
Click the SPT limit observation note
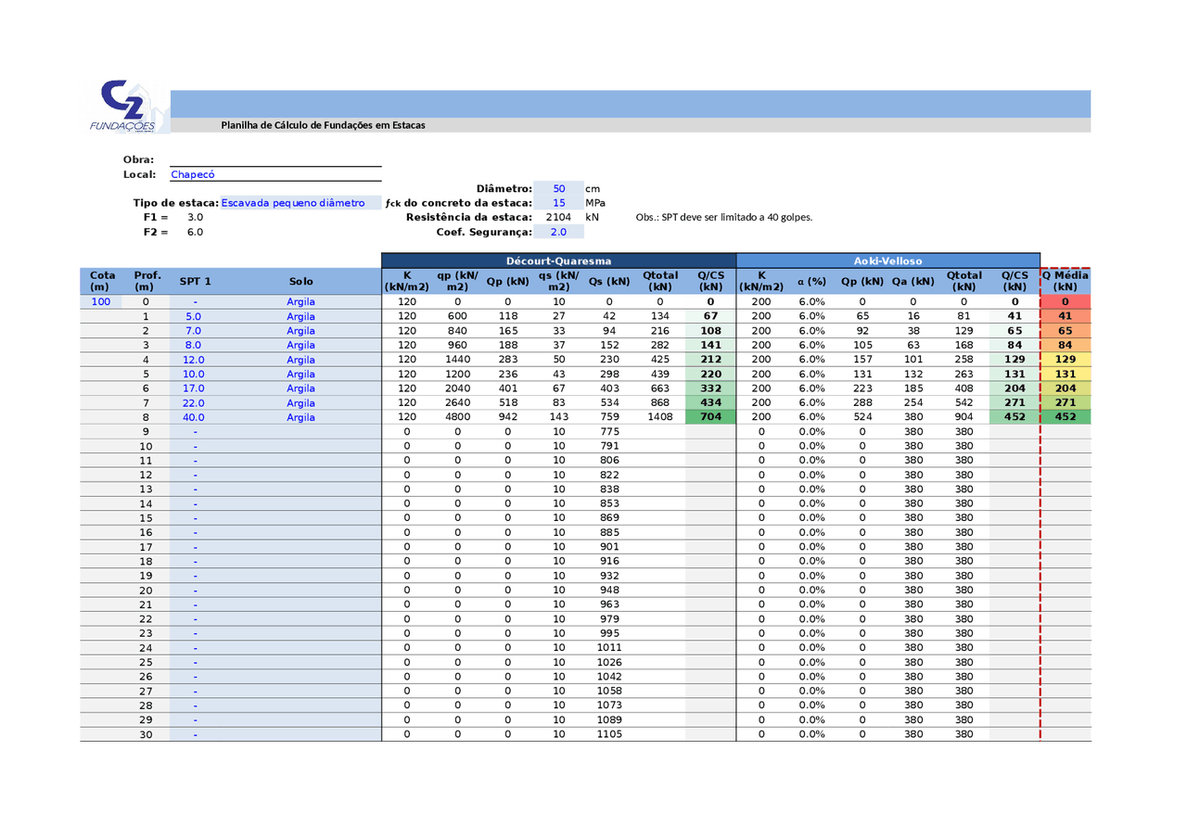(724, 217)
